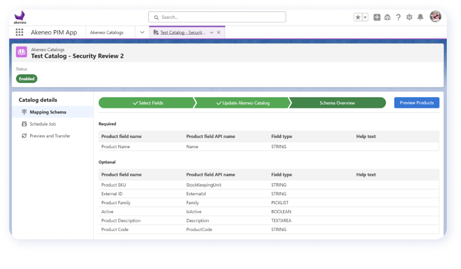
Task: Click the Preview Products button
Action: pos(416,103)
